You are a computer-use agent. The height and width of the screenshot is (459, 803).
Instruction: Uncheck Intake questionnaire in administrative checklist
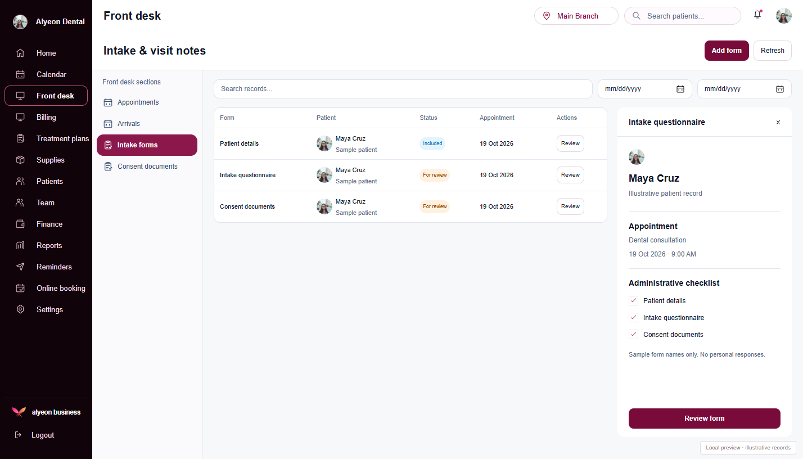(x=633, y=317)
